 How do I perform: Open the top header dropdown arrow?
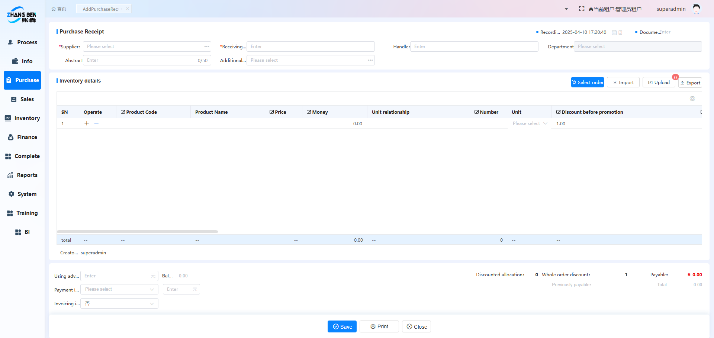click(566, 9)
